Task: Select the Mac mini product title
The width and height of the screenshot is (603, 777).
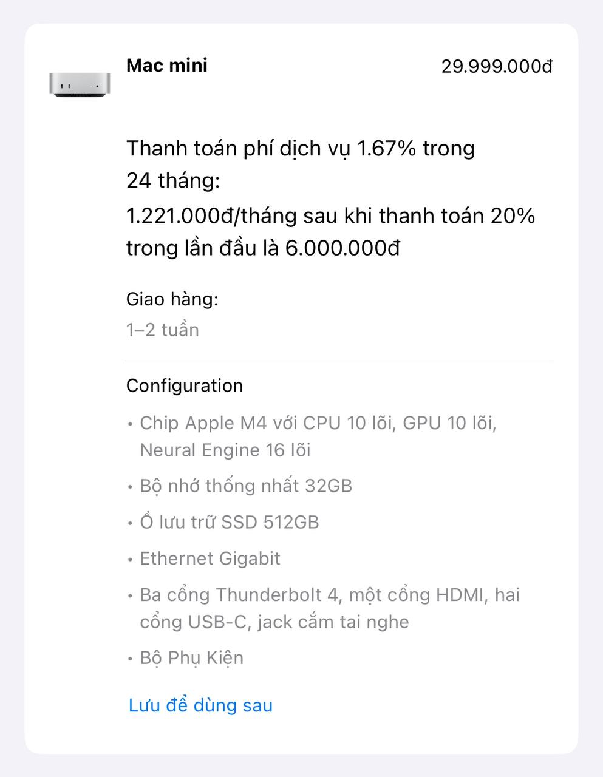Action: click(x=167, y=66)
